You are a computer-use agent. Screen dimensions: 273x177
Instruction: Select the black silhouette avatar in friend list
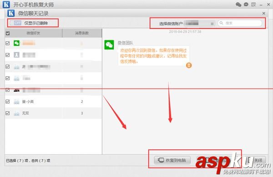(x=16, y=90)
